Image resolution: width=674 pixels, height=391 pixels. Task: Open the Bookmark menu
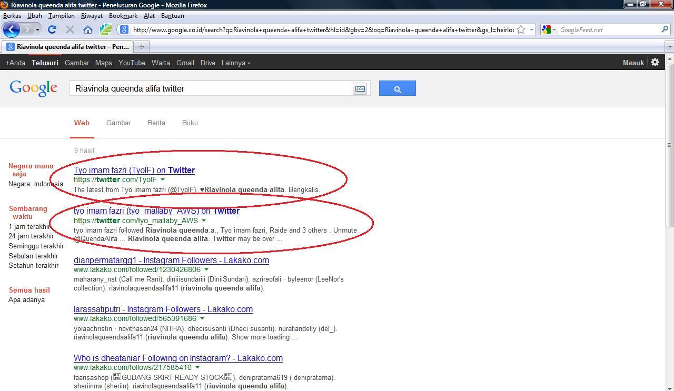123,16
